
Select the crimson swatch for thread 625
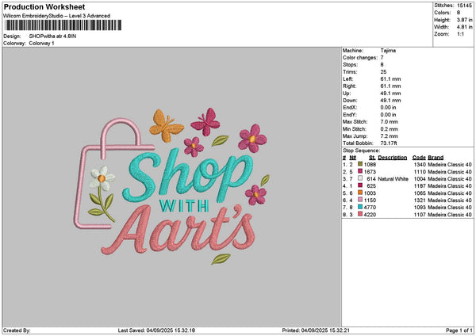pyautogui.click(x=360, y=185)
